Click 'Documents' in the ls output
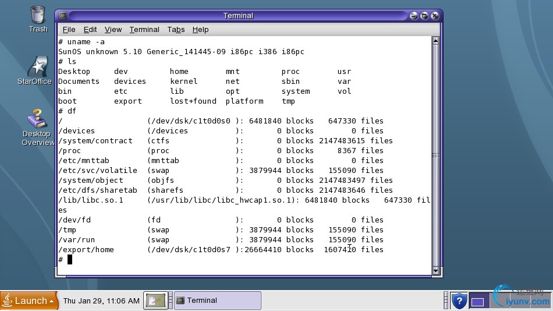This screenshot has width=553, height=311. coord(79,81)
